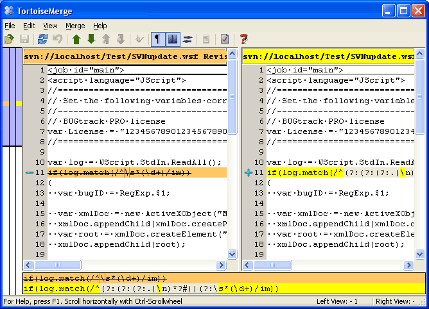429x309 pixels.
Task: Click the Open file toolbar icon
Action: tap(9, 40)
